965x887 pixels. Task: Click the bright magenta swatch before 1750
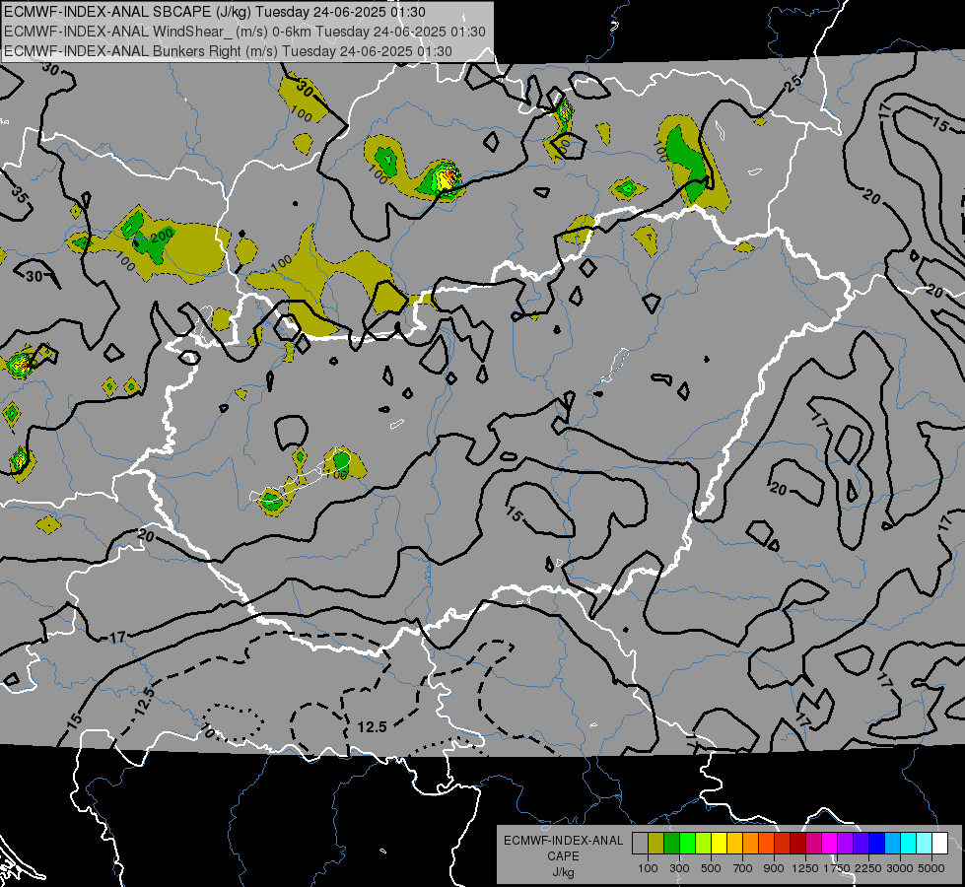(830, 843)
